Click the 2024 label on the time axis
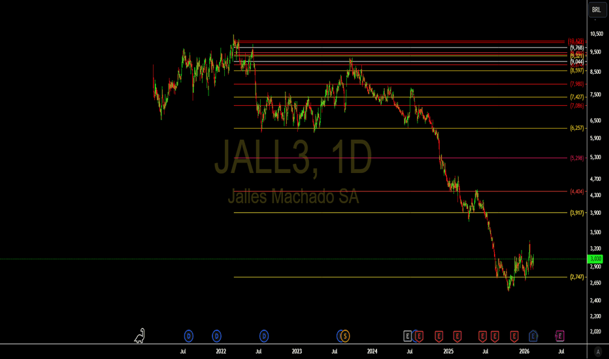 pos(372,352)
